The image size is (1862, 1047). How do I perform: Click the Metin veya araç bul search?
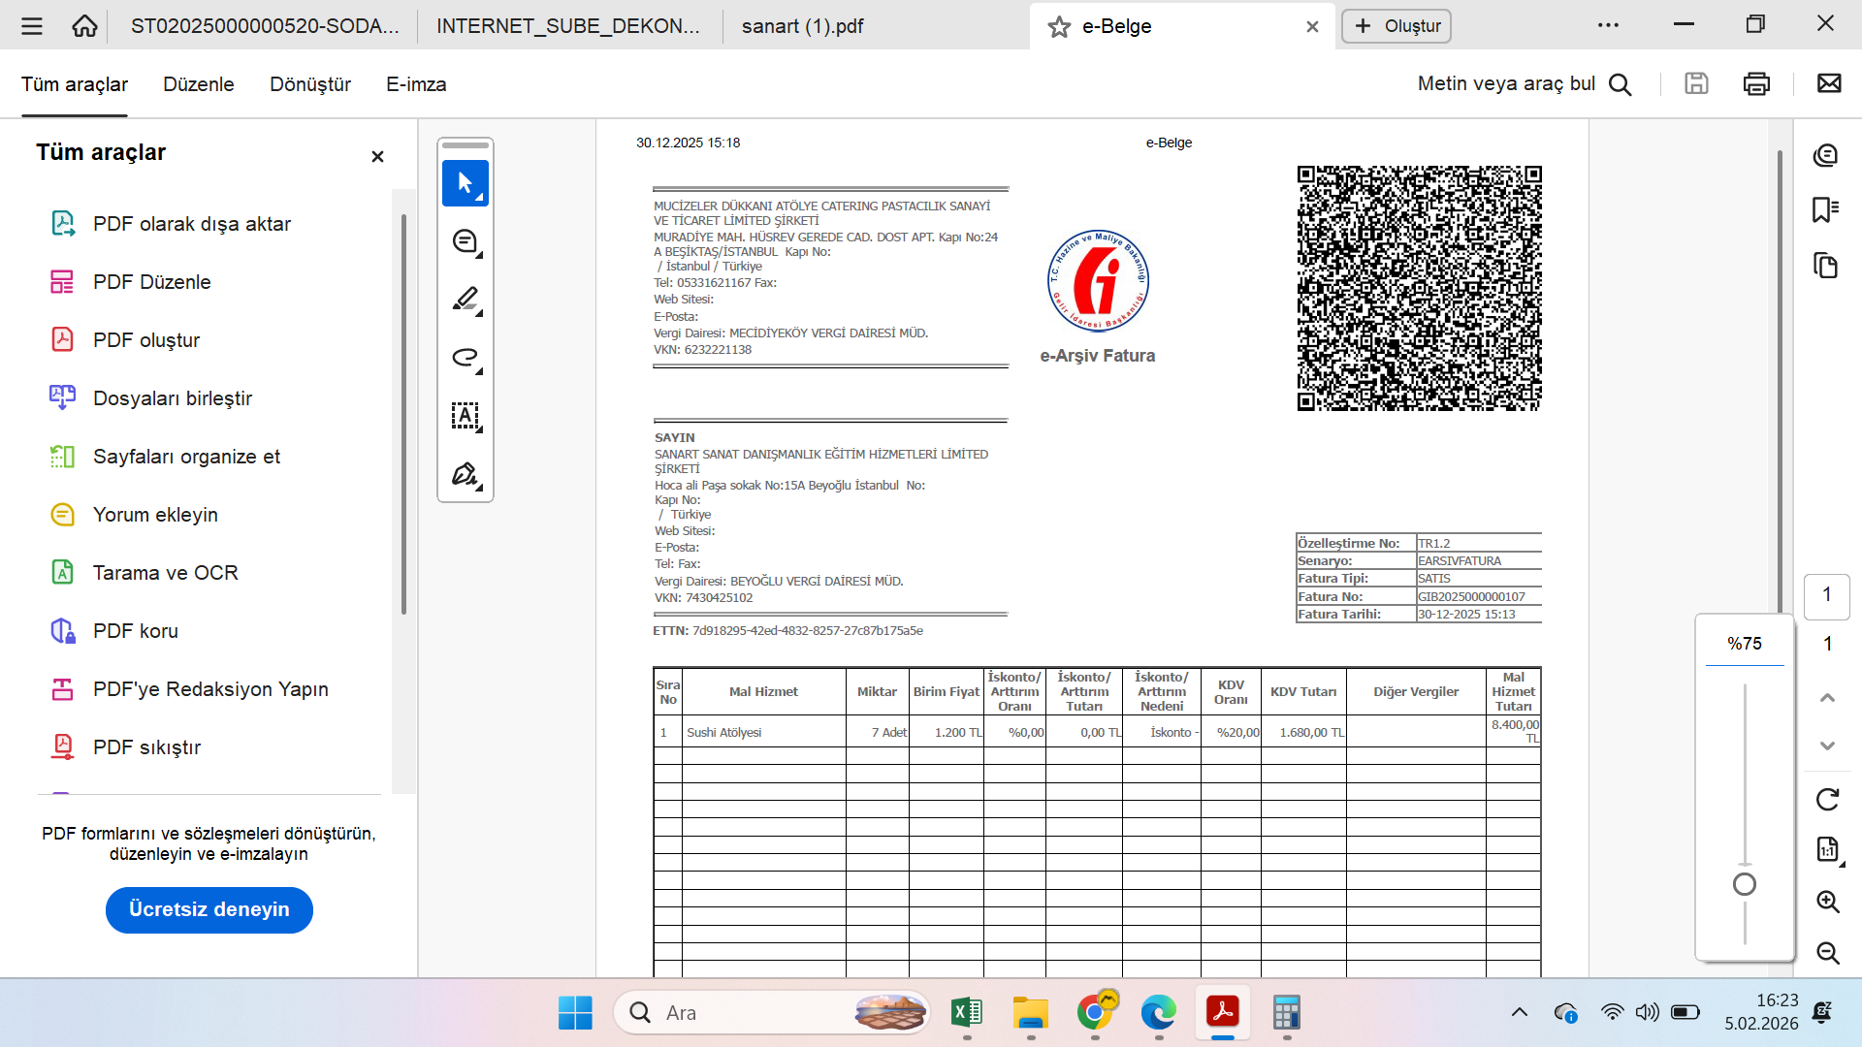click(x=1524, y=84)
